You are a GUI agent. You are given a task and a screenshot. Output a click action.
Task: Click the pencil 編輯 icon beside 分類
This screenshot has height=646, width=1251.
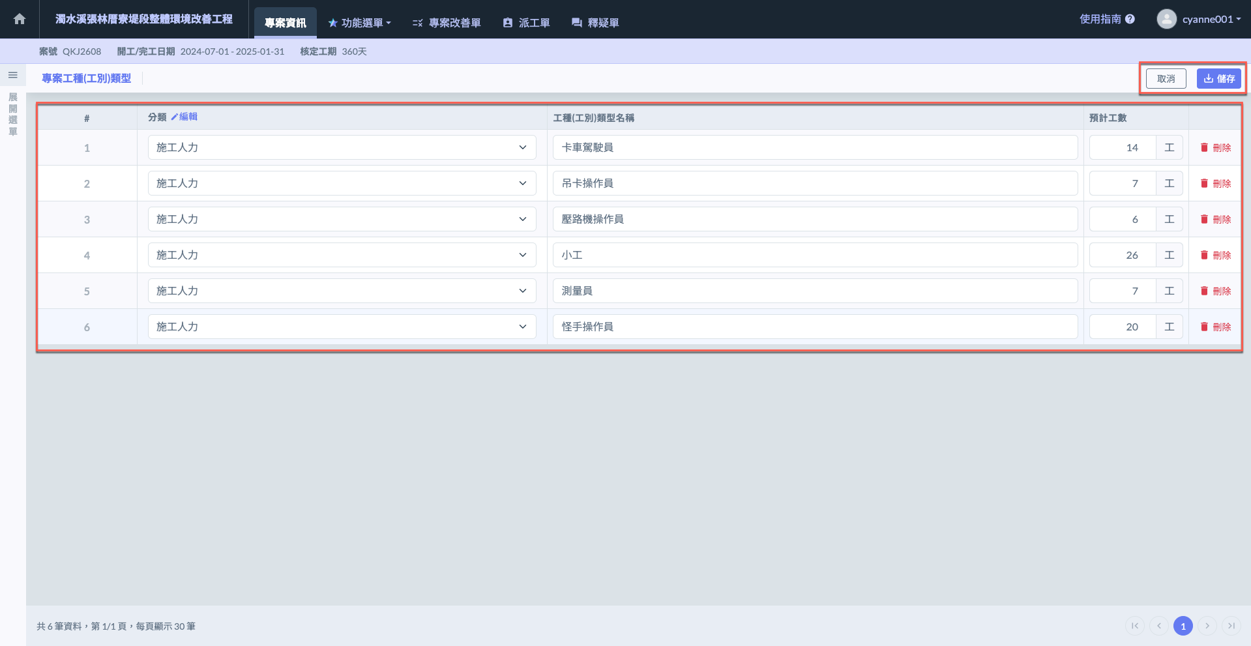pyautogui.click(x=175, y=117)
